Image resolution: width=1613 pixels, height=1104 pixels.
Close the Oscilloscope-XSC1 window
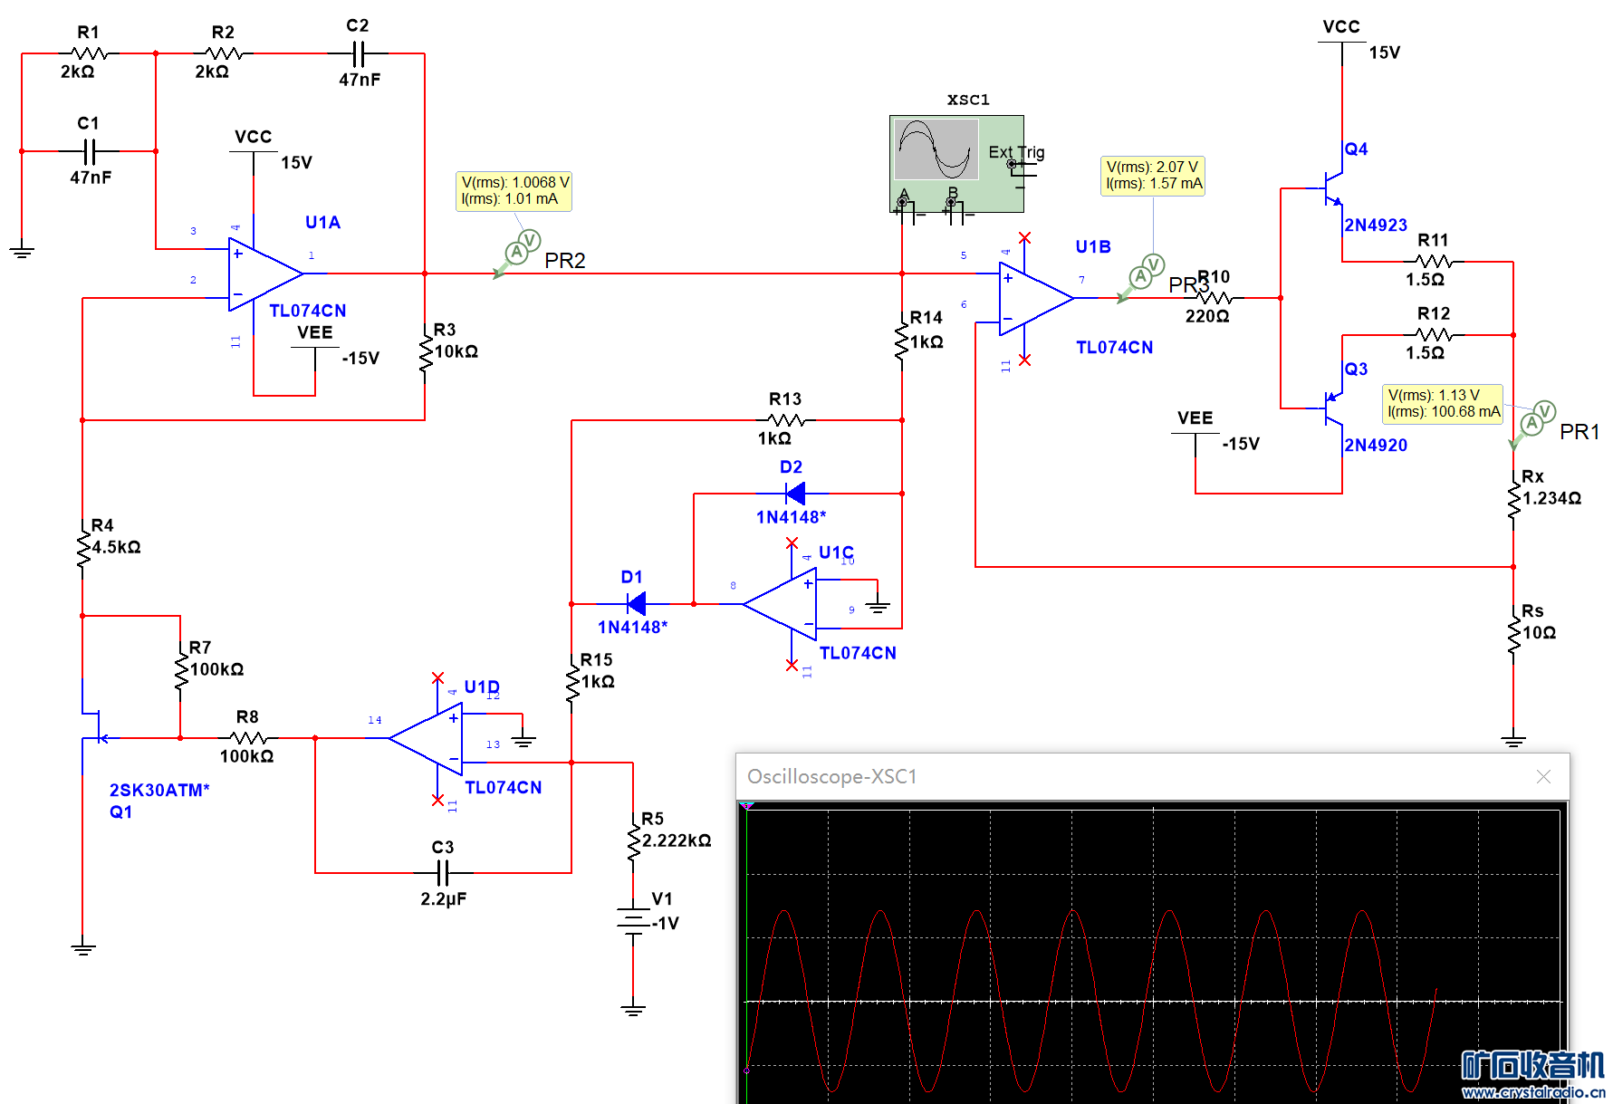tap(1544, 777)
